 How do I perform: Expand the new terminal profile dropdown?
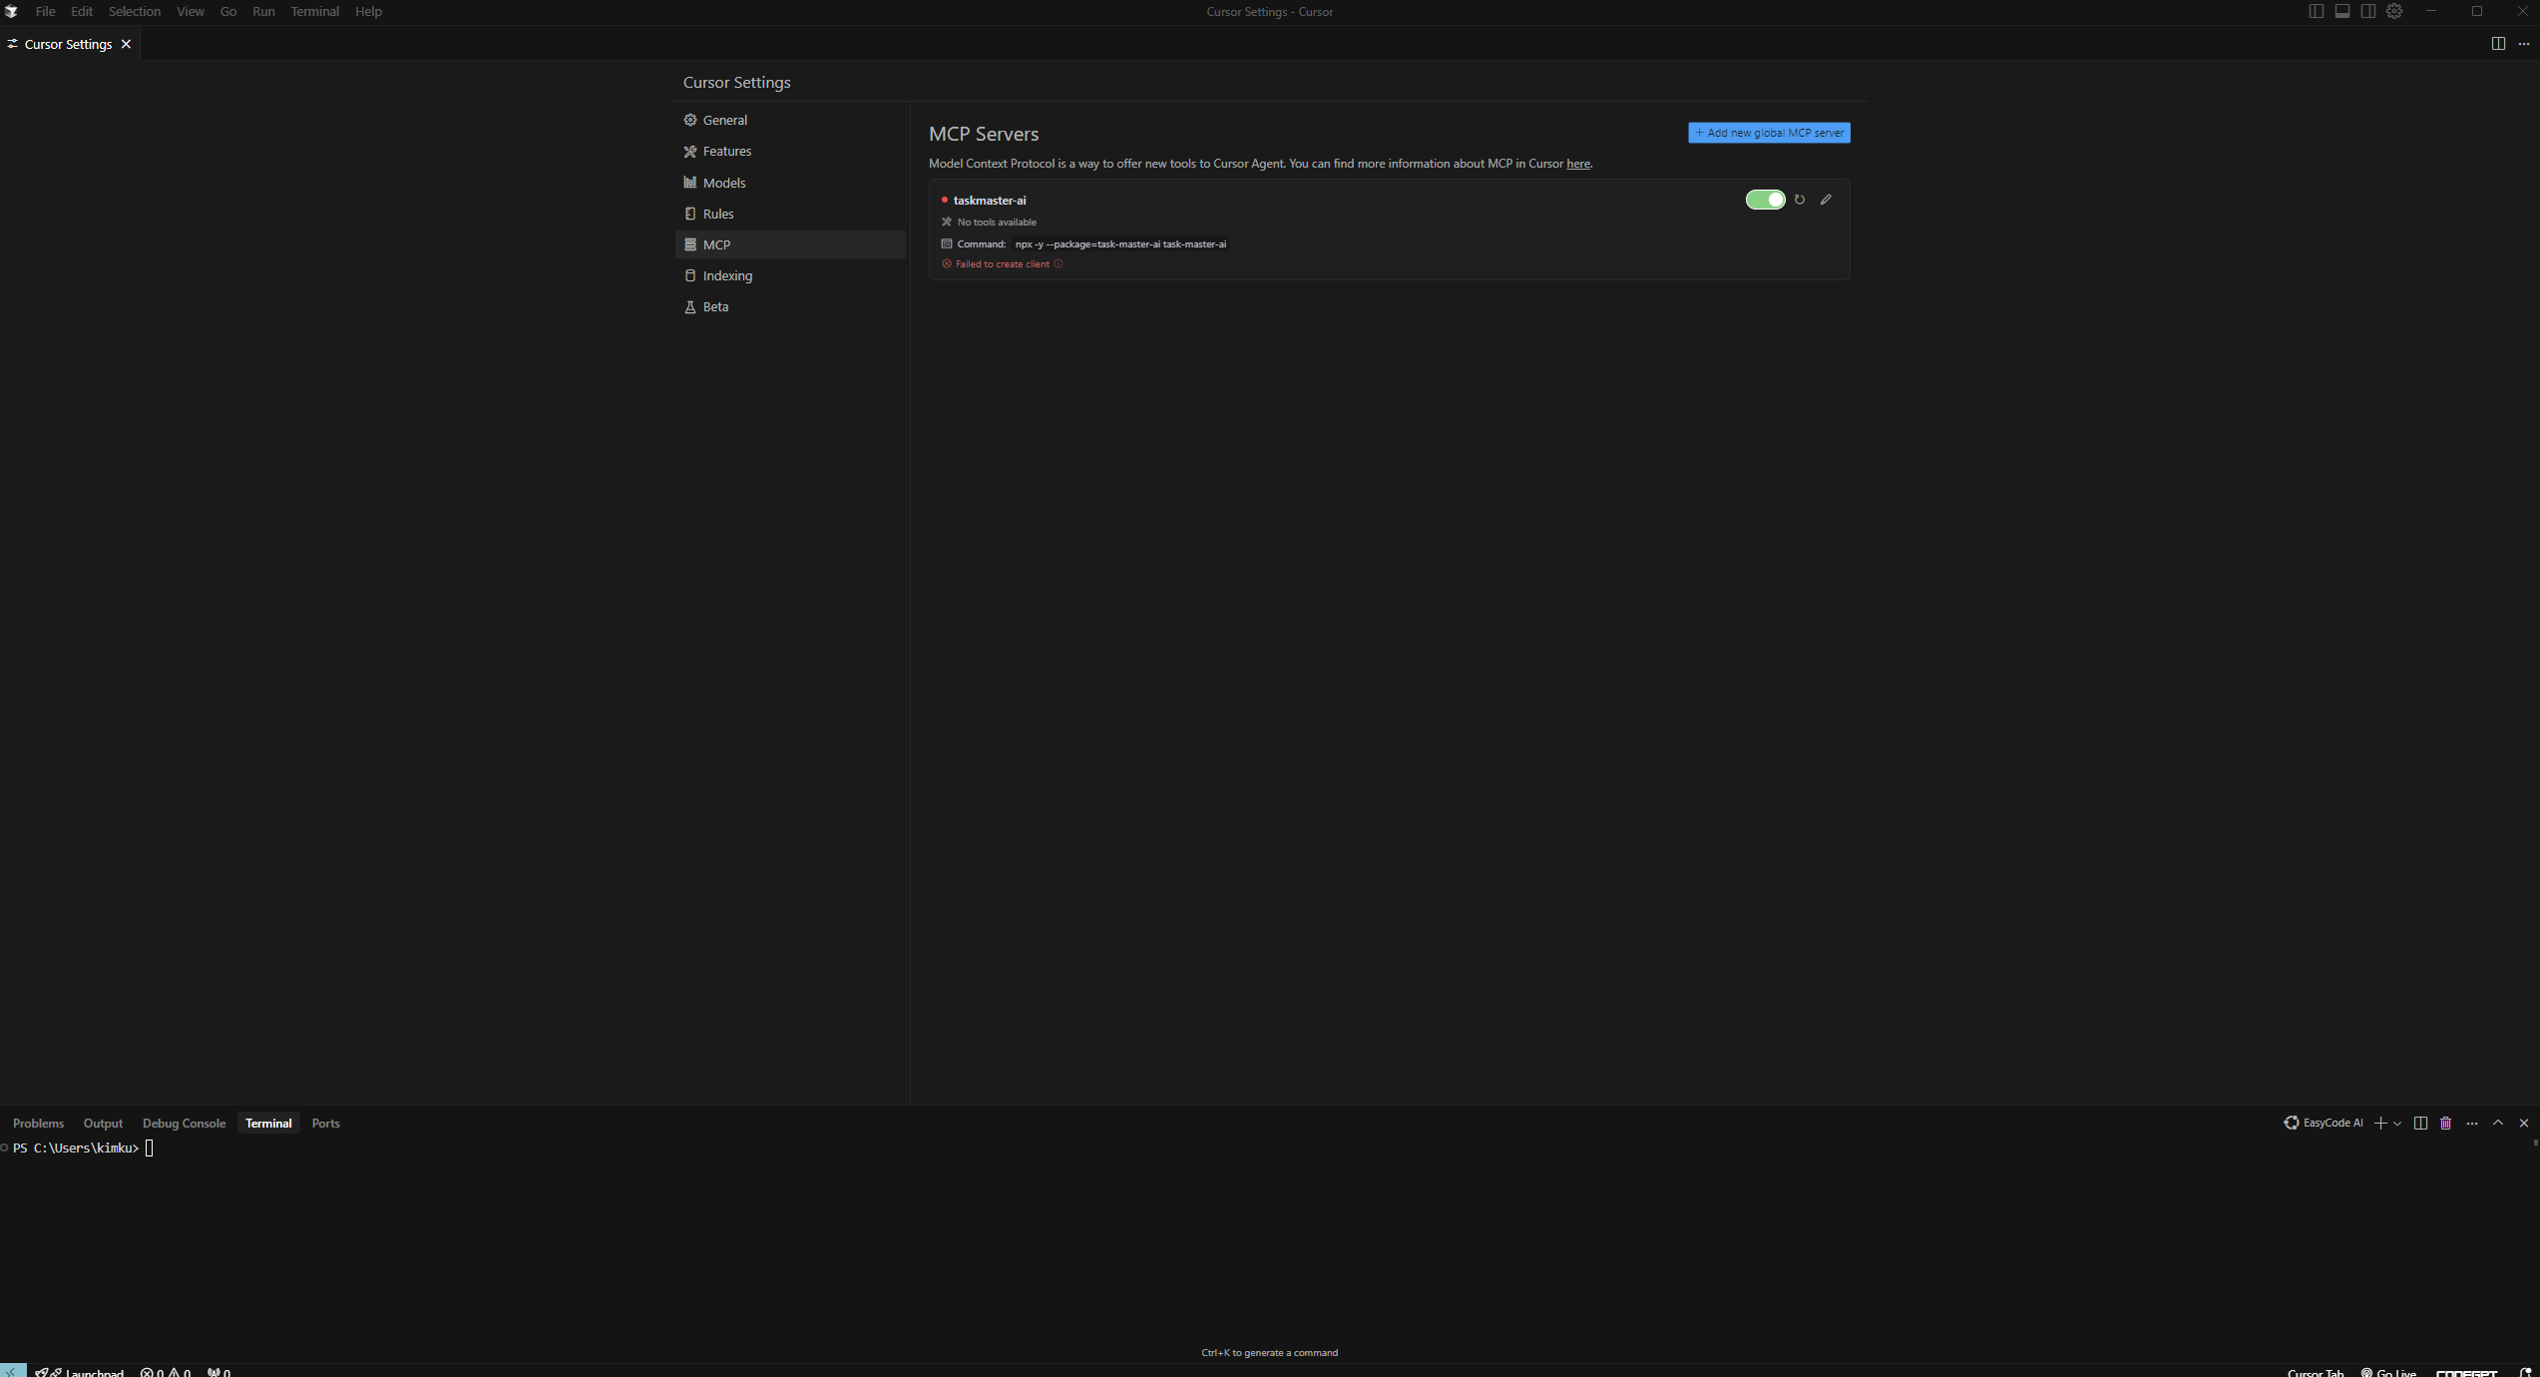tap(2397, 1124)
